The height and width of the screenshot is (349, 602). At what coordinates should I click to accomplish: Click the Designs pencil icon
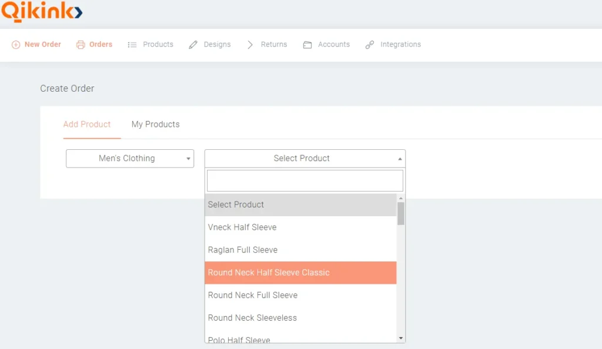[x=192, y=44]
